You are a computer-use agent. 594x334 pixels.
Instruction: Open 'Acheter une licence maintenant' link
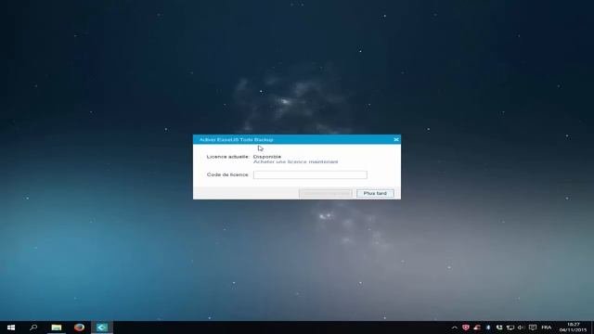point(295,161)
